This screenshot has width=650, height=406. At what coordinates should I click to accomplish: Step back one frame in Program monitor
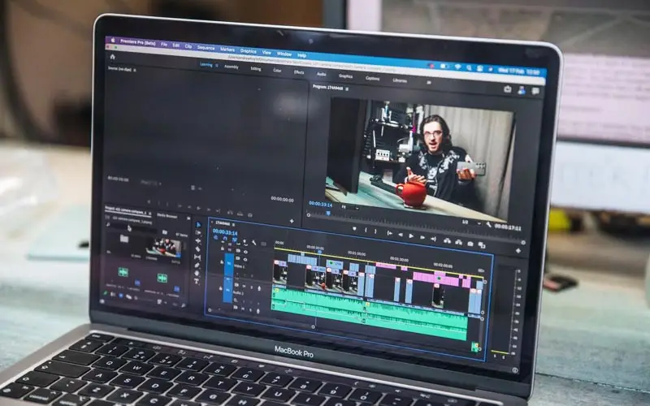[x=401, y=235]
